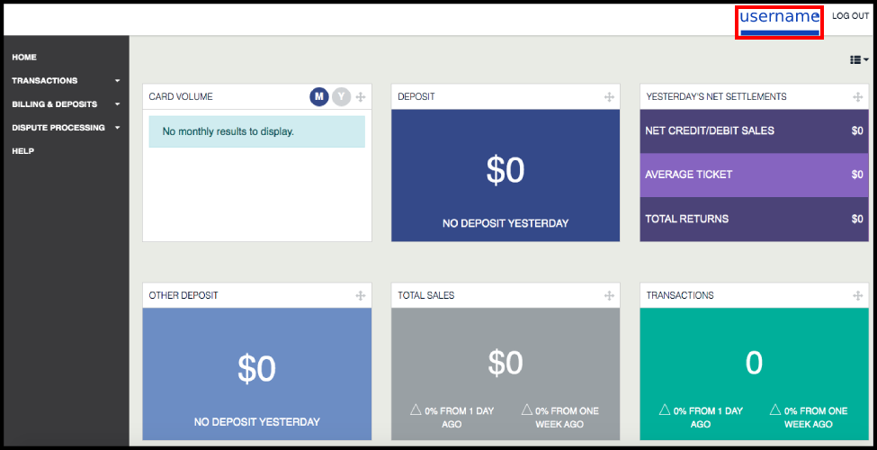
Task: Open Transactions in the sidebar
Action: pyautogui.click(x=45, y=81)
